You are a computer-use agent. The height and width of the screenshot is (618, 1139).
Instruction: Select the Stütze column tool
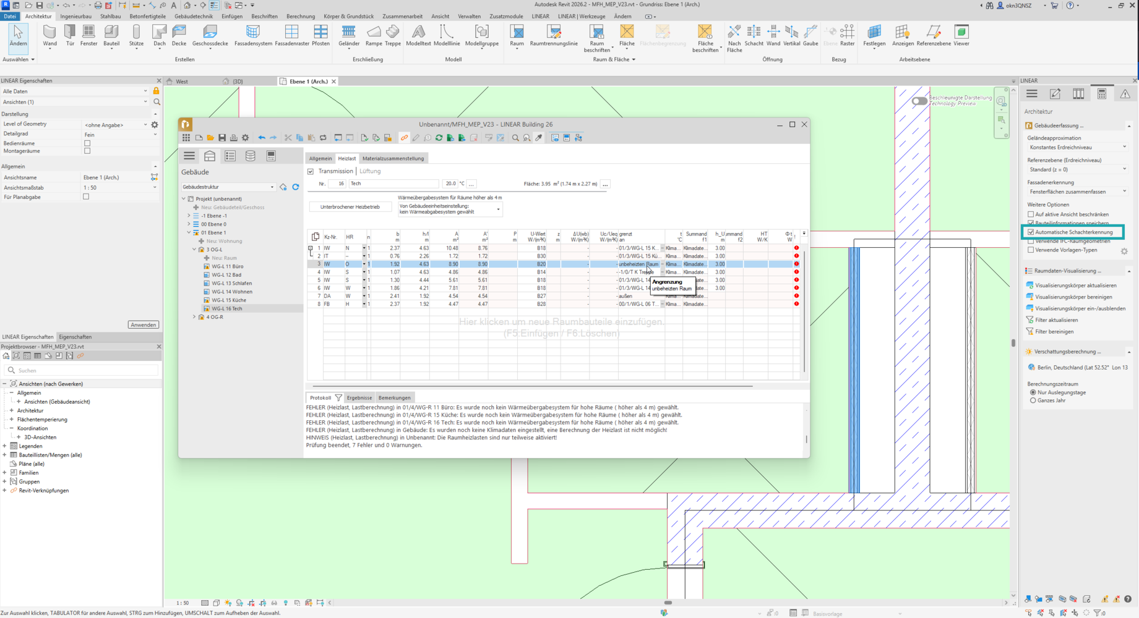pos(136,35)
